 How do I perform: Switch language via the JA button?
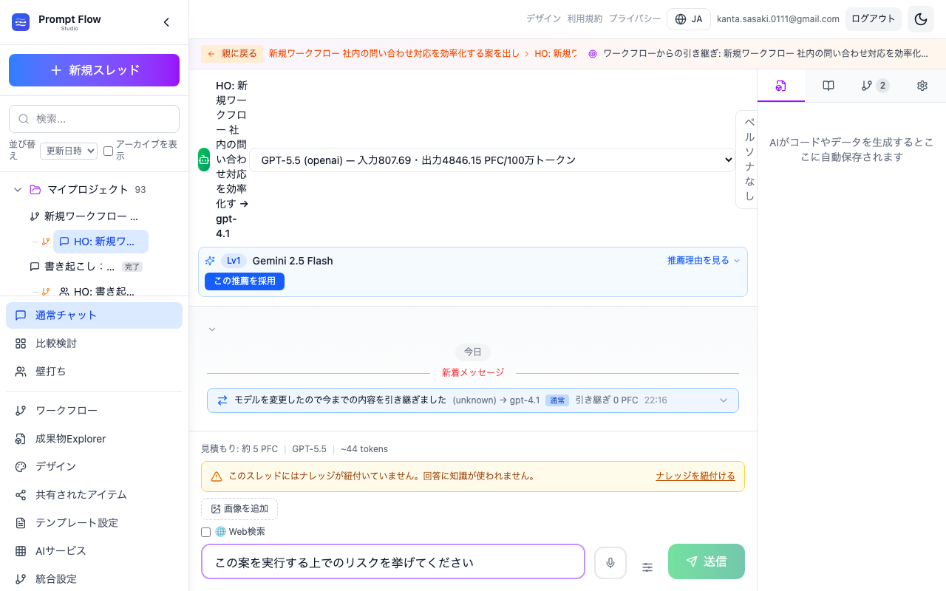pos(689,19)
